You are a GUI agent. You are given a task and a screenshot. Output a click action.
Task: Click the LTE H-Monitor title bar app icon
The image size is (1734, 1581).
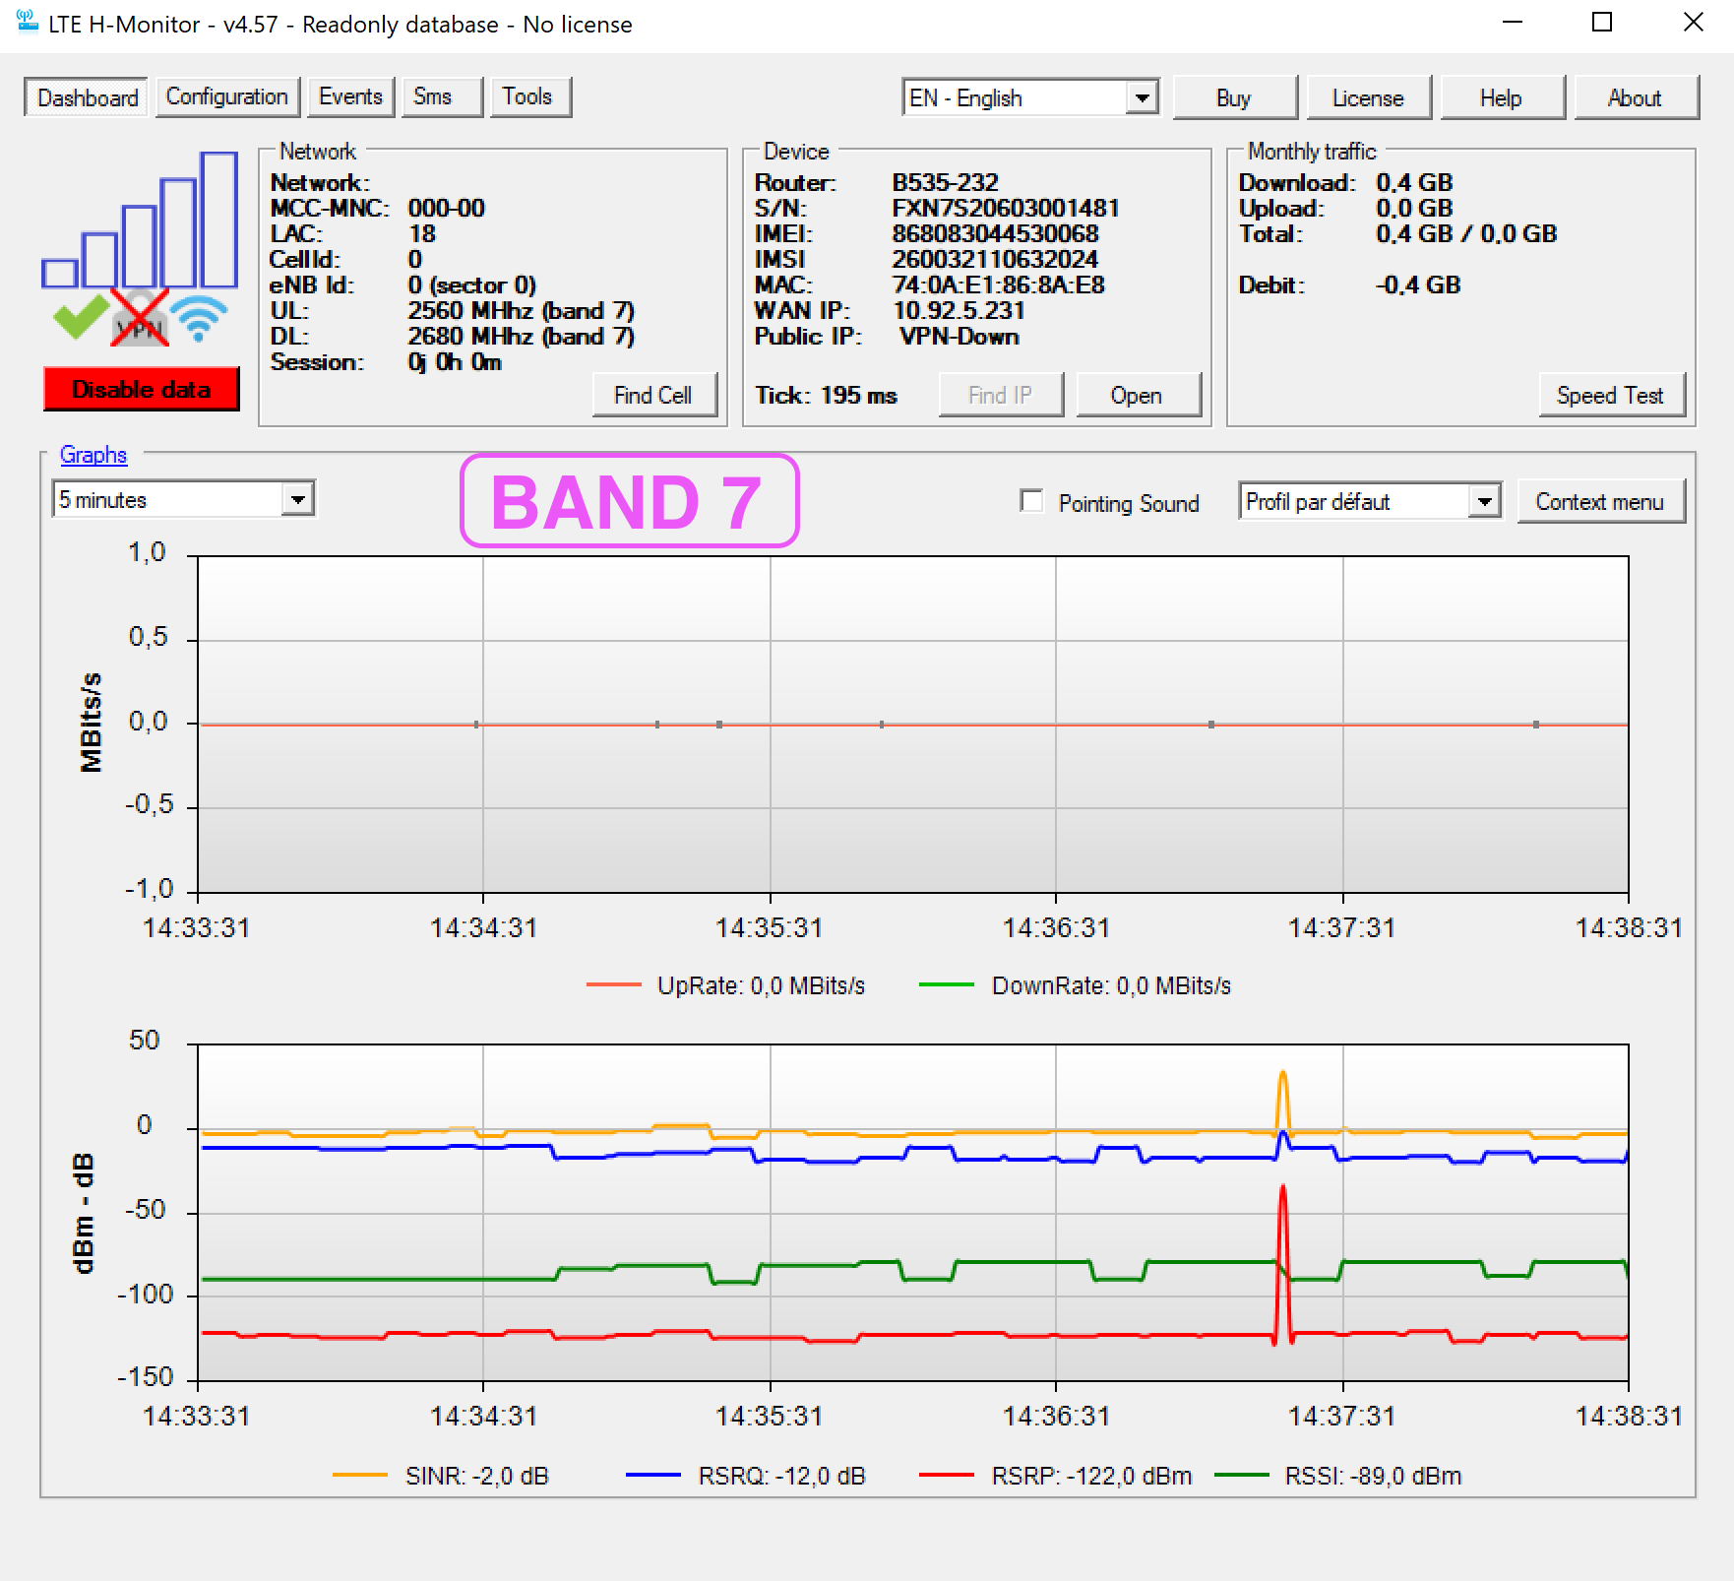coord(28,22)
